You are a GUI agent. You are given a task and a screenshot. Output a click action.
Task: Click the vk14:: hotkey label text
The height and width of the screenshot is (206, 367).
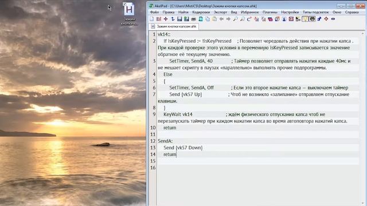tap(164, 34)
